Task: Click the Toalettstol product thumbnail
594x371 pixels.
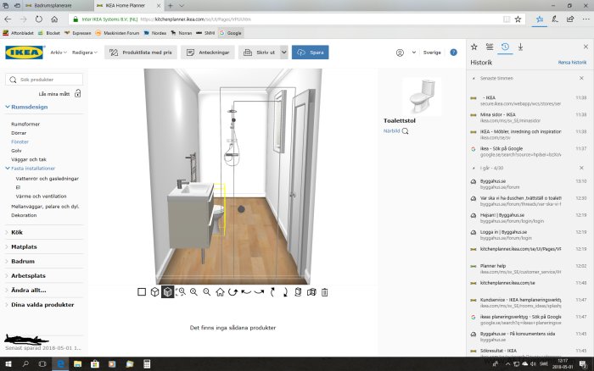Action: [x=422, y=96]
